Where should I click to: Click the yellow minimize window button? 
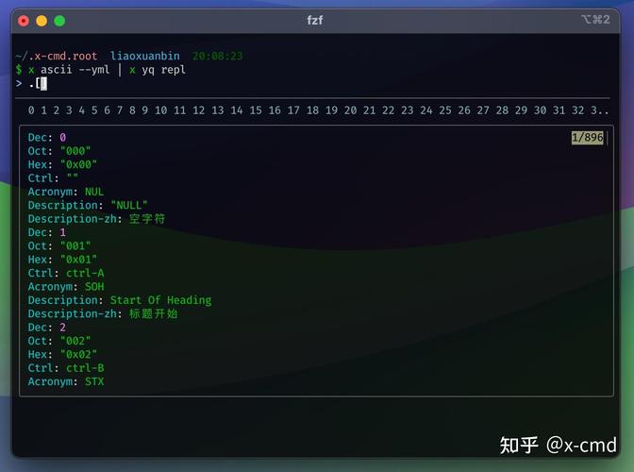pyautogui.click(x=42, y=20)
